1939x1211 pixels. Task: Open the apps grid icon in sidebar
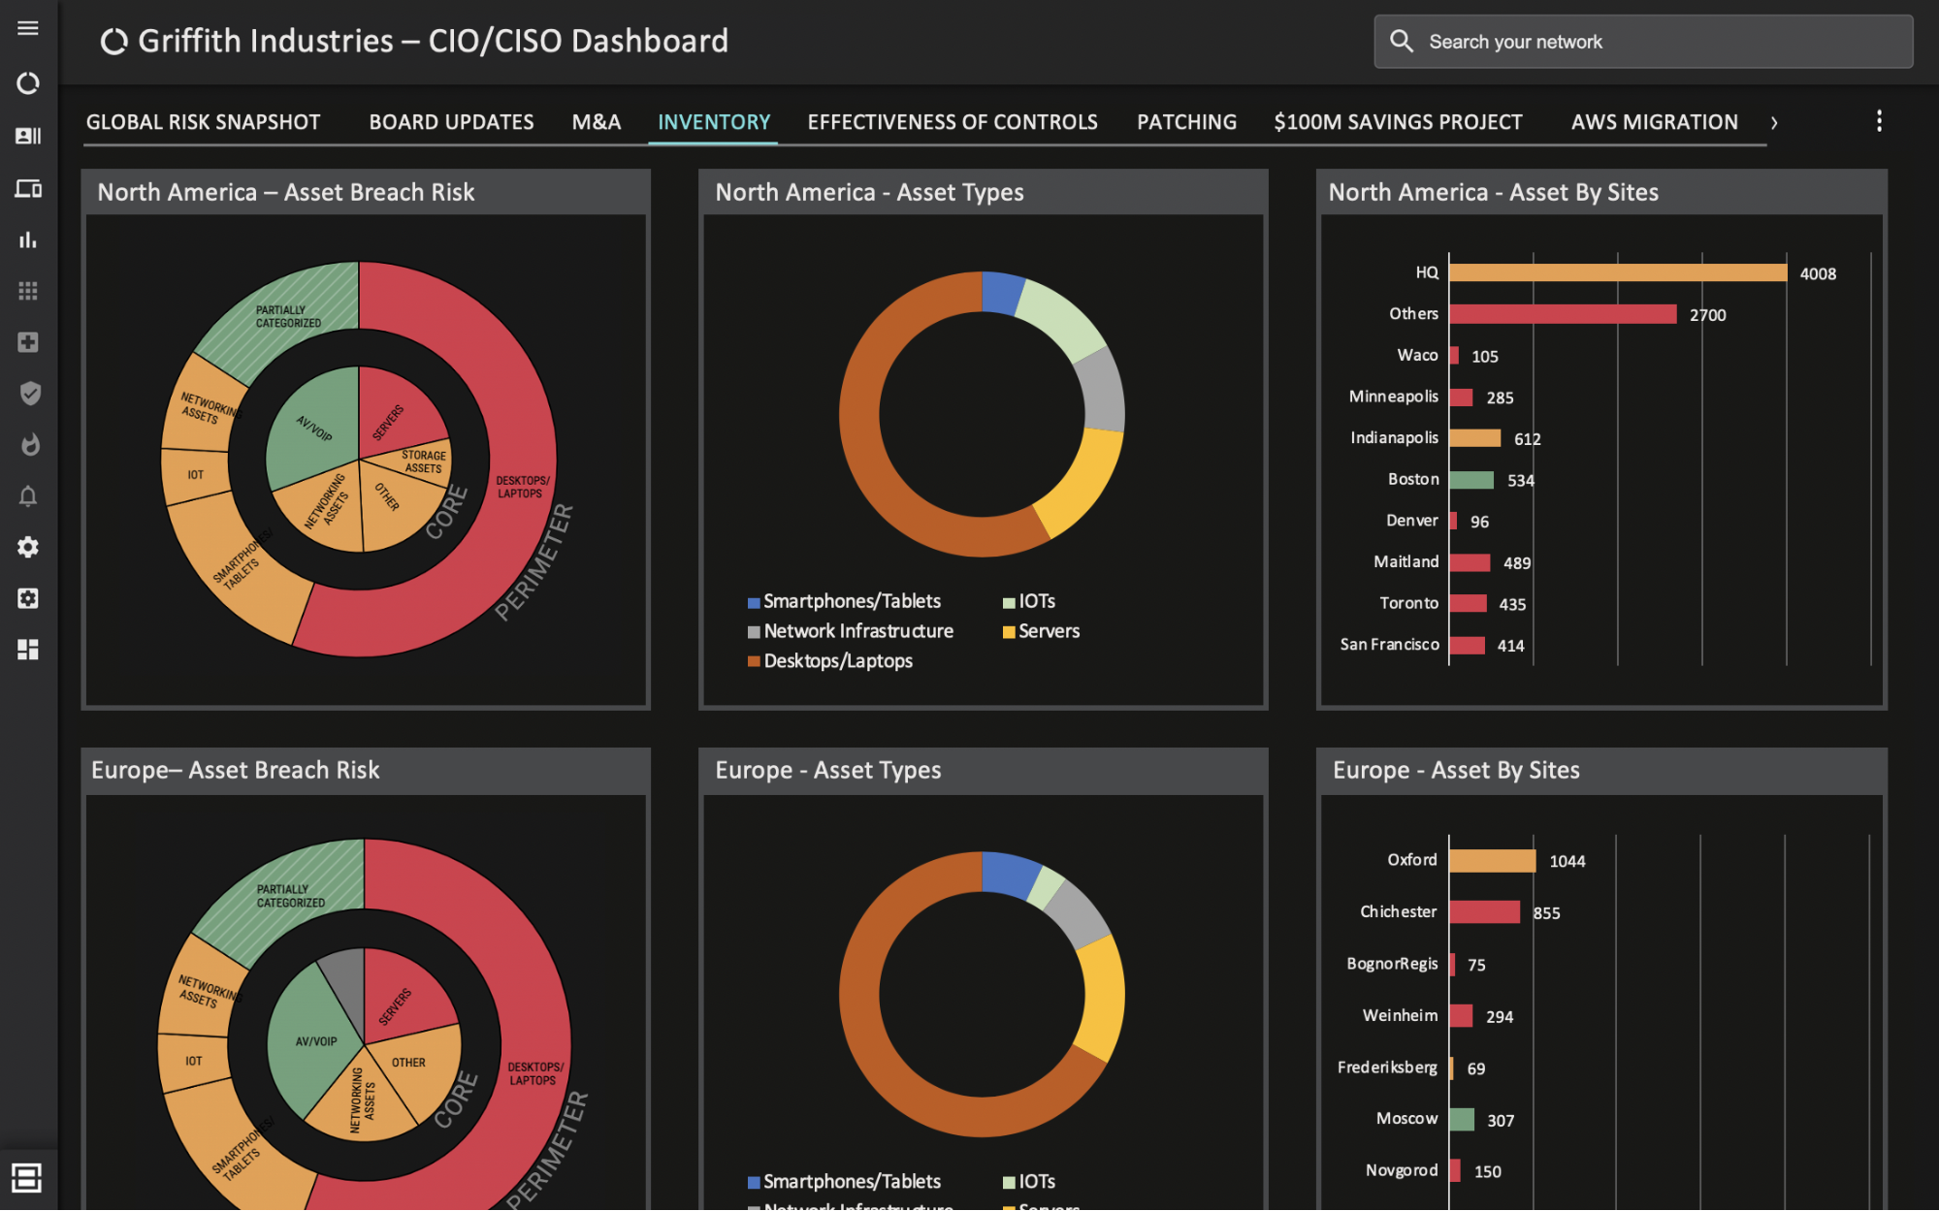(28, 291)
